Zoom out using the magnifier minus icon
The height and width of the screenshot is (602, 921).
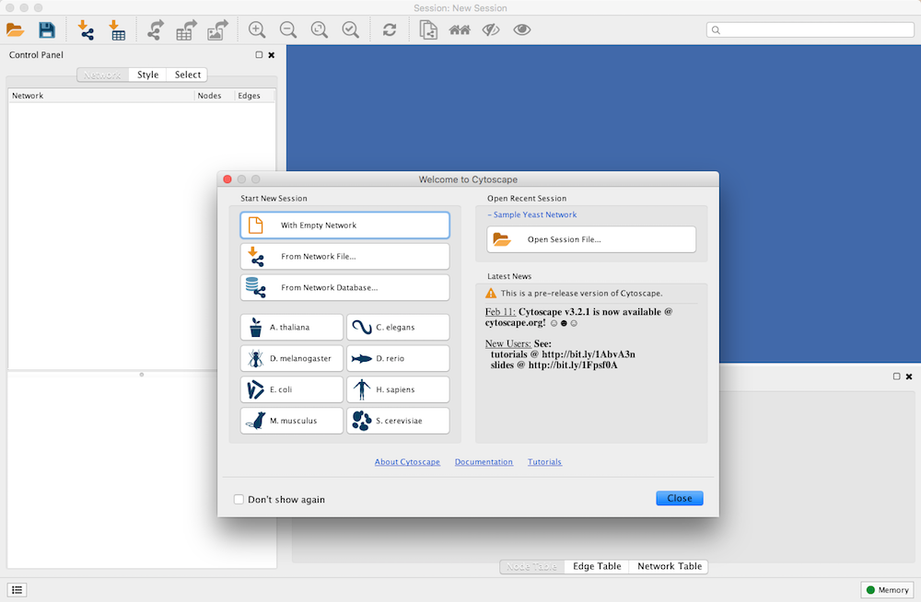[x=288, y=30]
